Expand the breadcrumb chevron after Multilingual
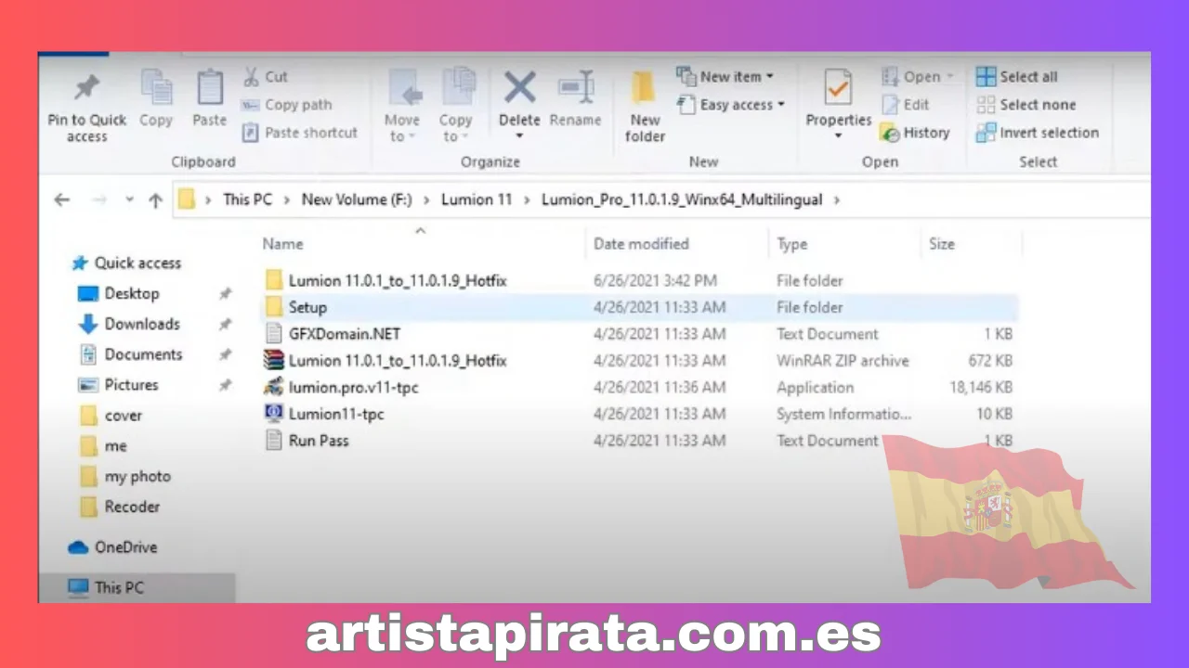1189x668 pixels. click(838, 199)
